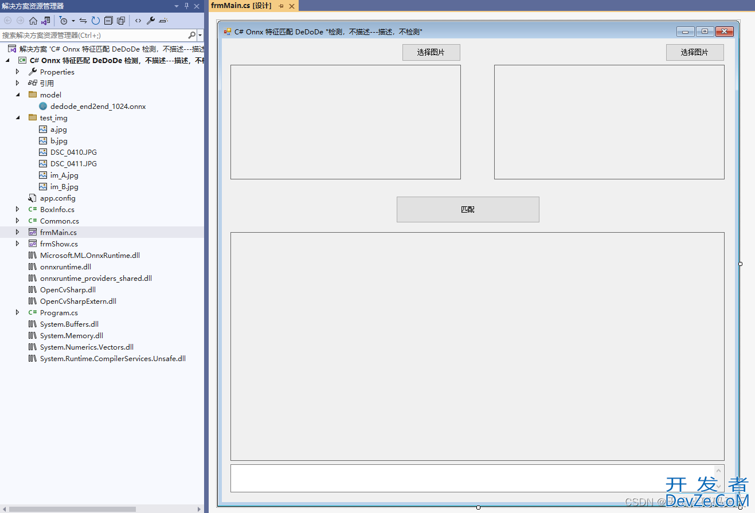
Task: Select the frmMain.cs [设计] document tab
Action: [241, 6]
